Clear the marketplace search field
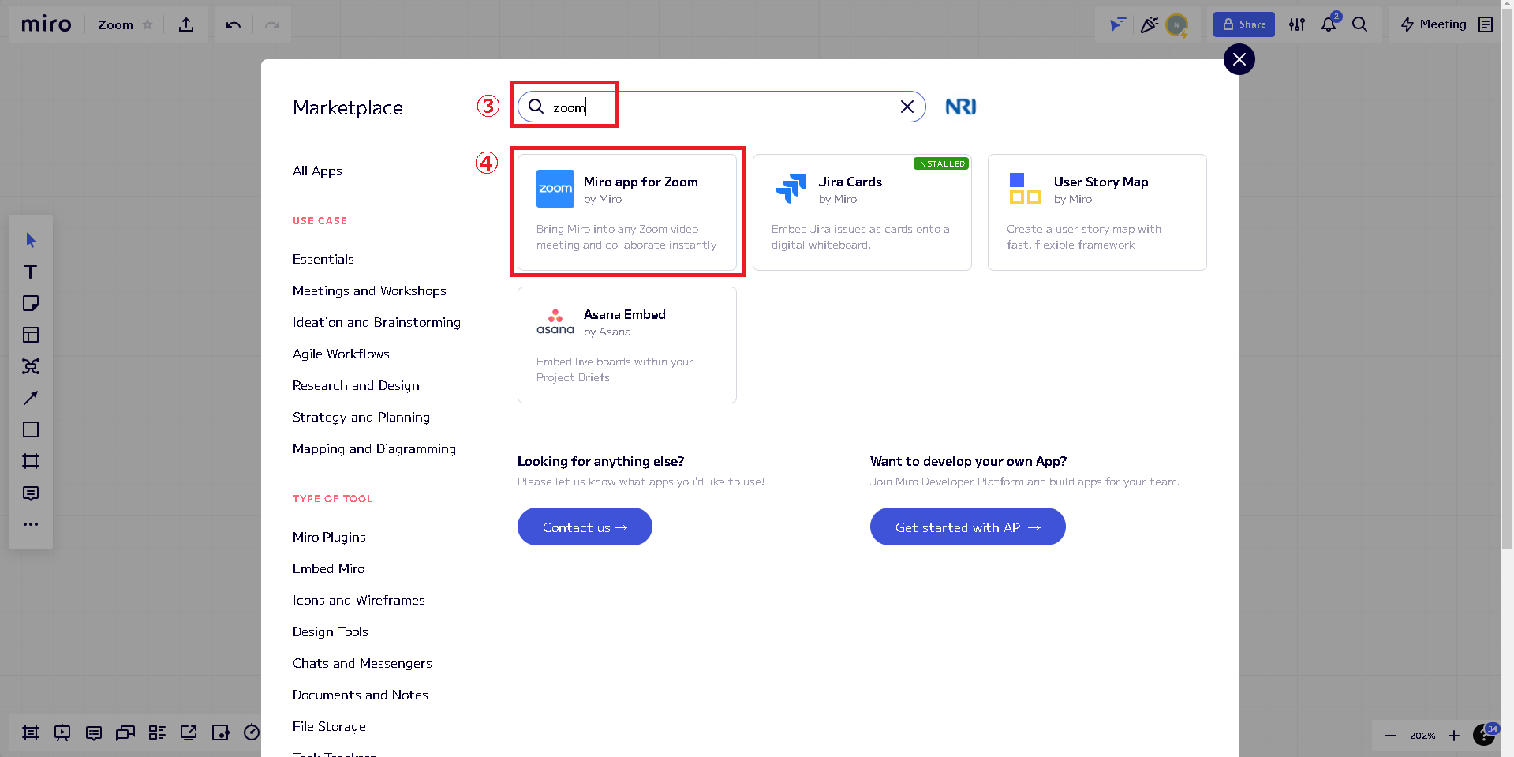1514x757 pixels. click(907, 107)
